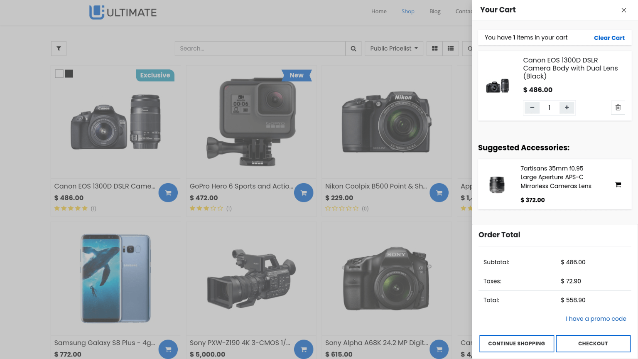The height and width of the screenshot is (359, 638).
Task: Open the Home menu item
Action: coord(379,12)
